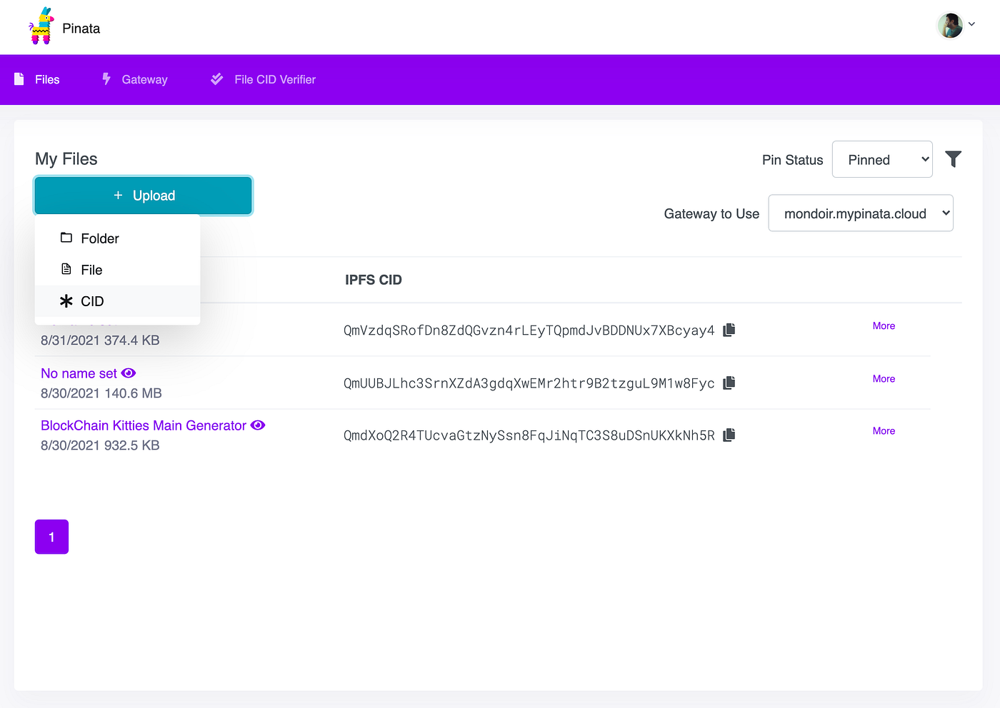Click the profile avatar picture

point(949,24)
